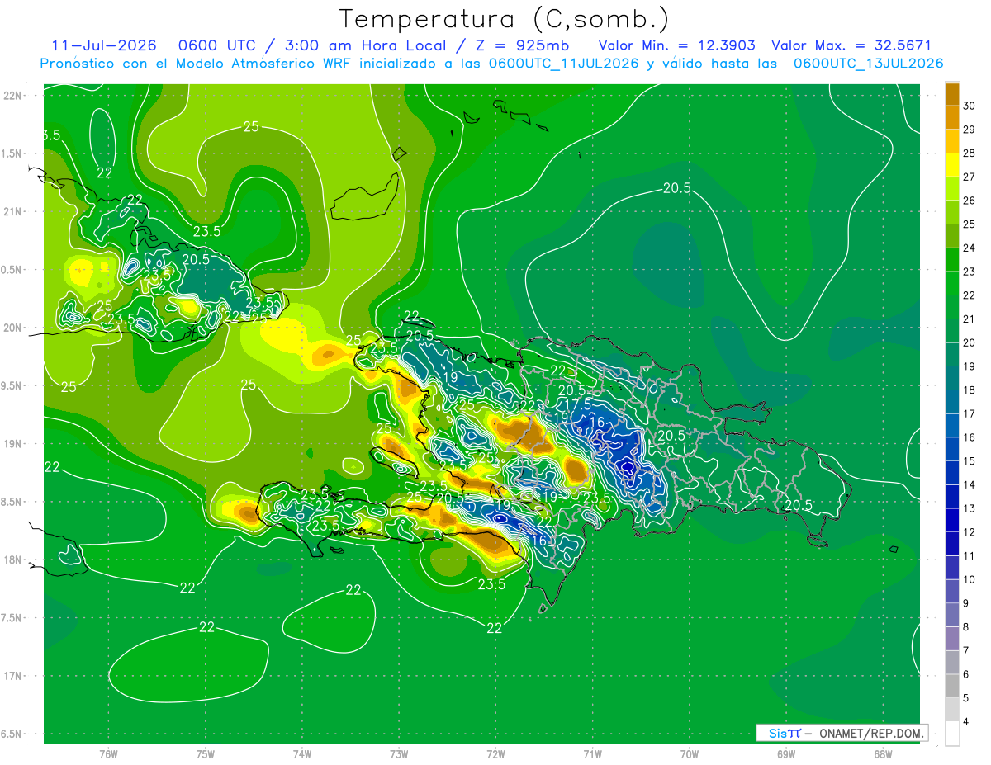Click the 22N latitude axis label
The width and height of the screenshot is (991, 765).
click(12, 95)
